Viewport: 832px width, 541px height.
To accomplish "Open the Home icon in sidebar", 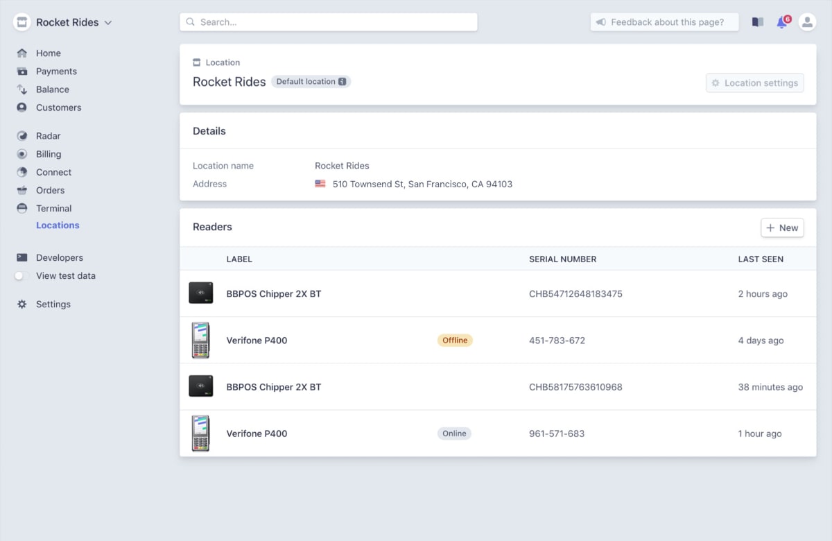I will (22, 53).
